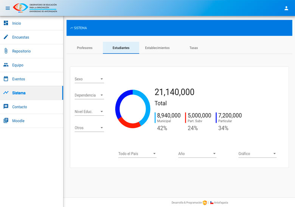Screen dimensions: 295x207
Task: Click the SISTEMA header title
Action: pyautogui.click(x=80, y=28)
